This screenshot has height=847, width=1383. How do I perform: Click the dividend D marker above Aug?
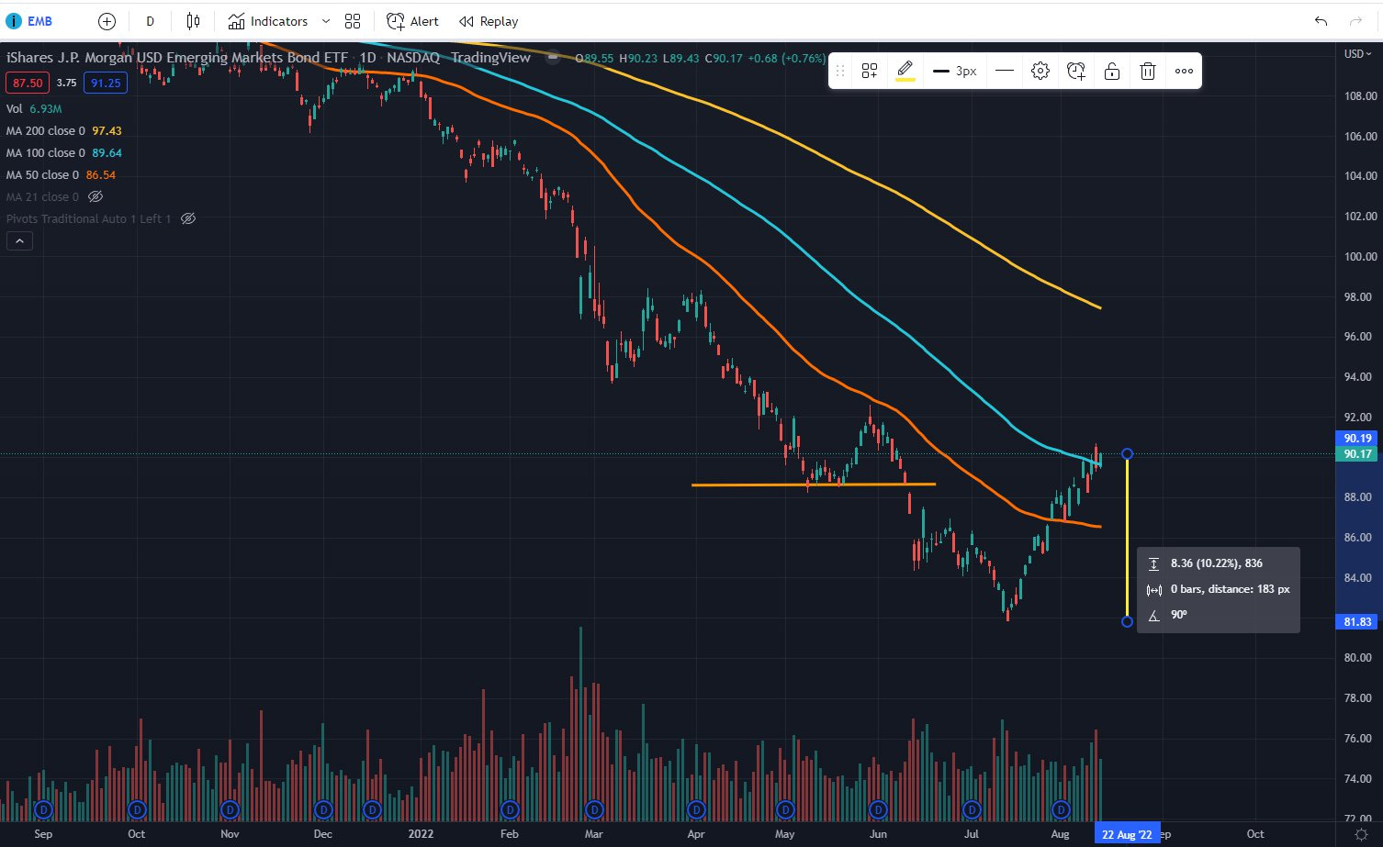[1061, 809]
